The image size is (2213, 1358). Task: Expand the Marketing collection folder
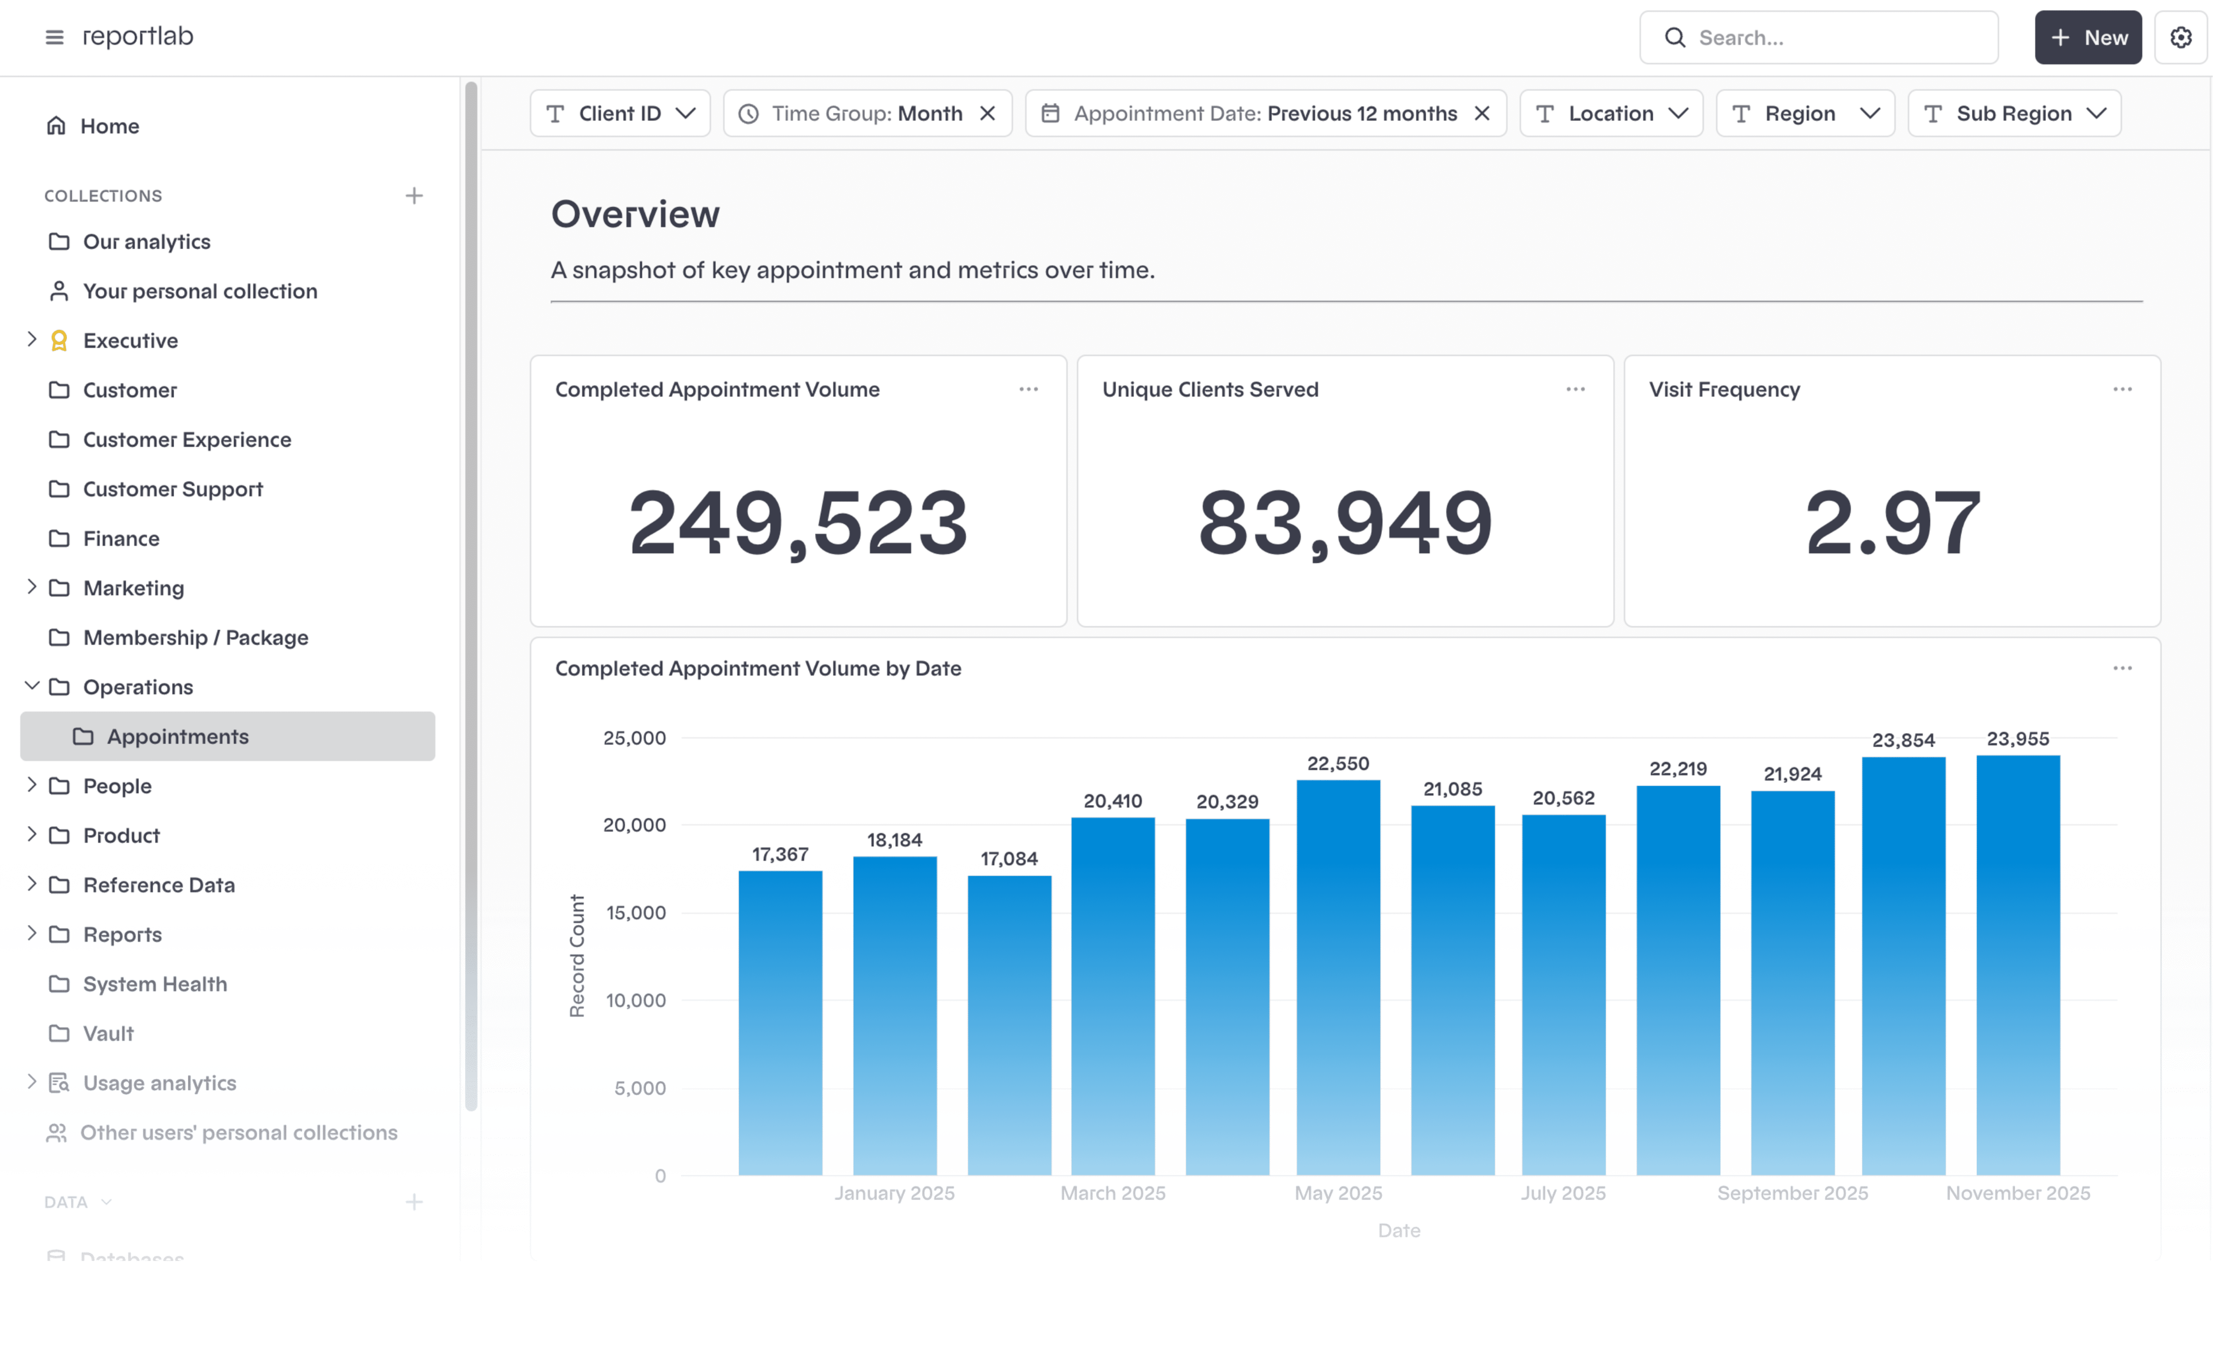tap(32, 588)
